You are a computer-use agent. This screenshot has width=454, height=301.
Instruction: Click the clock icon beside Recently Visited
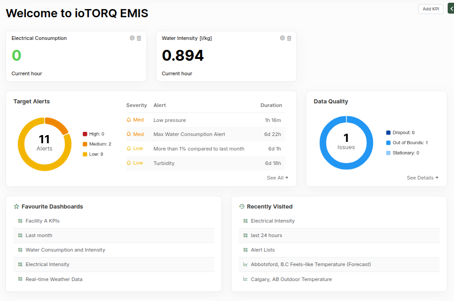click(x=242, y=206)
